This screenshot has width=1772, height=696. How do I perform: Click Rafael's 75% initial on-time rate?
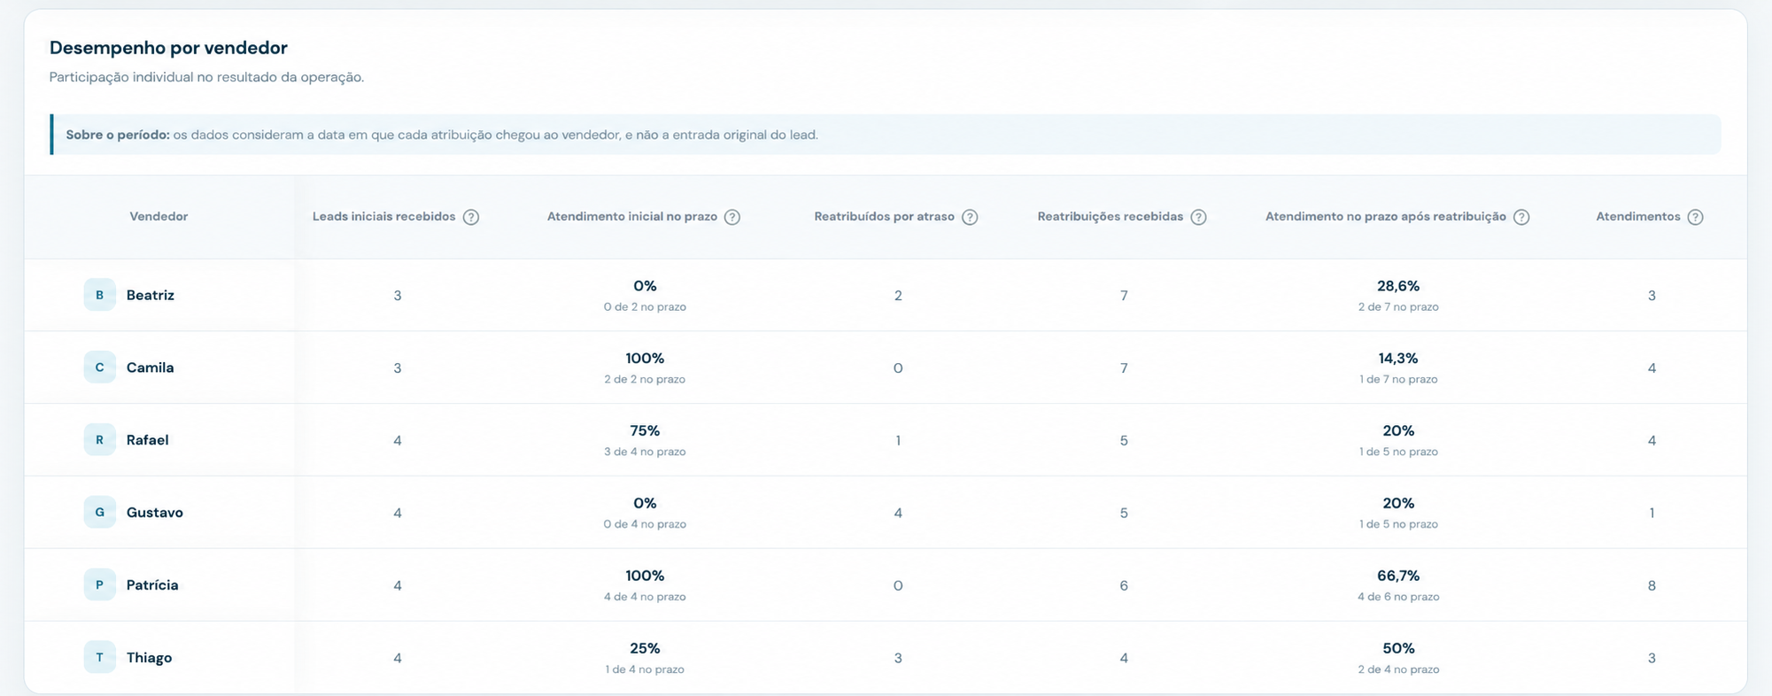(645, 431)
